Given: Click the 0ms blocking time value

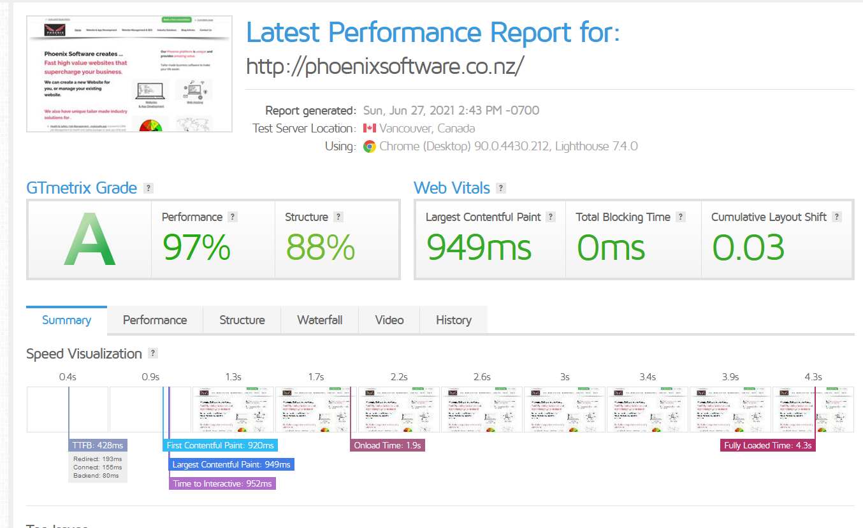Looking at the screenshot, I should point(611,247).
